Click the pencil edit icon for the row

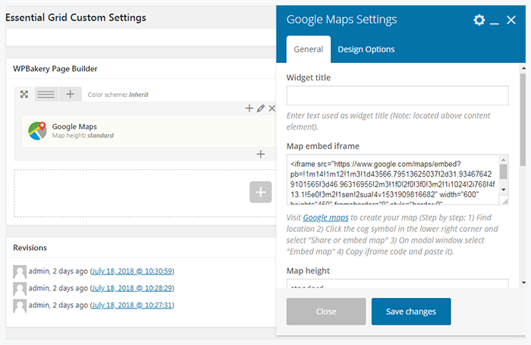[260, 109]
